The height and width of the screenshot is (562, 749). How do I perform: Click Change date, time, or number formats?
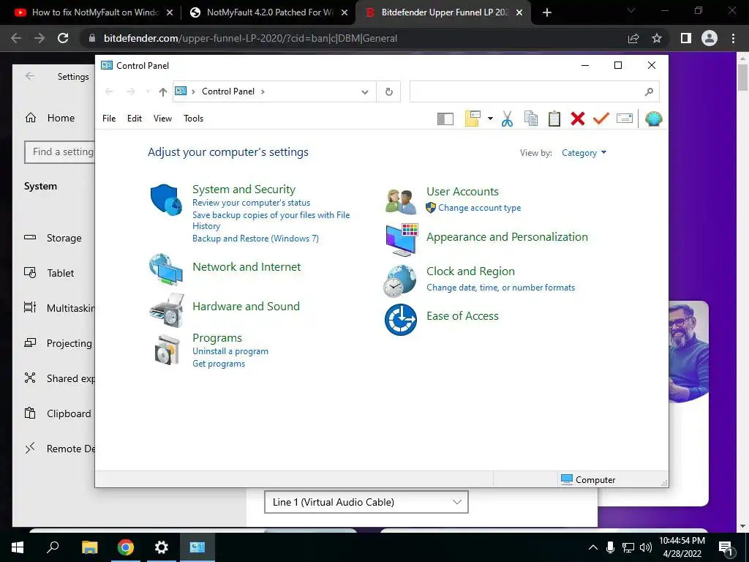click(500, 288)
